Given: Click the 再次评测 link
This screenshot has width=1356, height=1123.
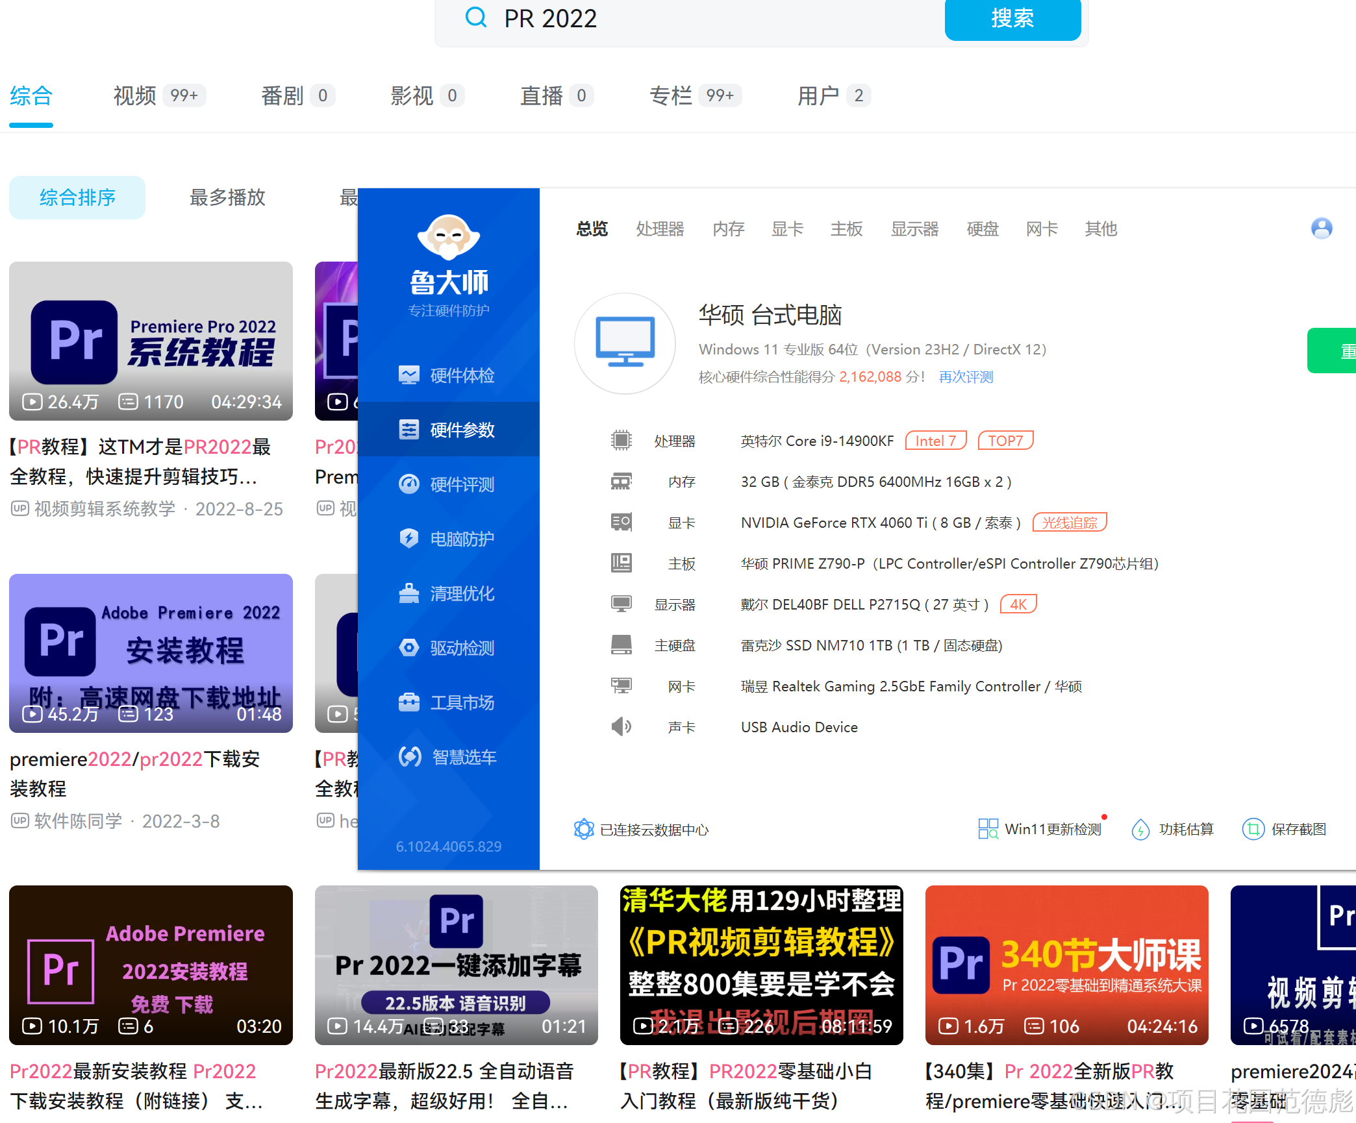Looking at the screenshot, I should 966,376.
